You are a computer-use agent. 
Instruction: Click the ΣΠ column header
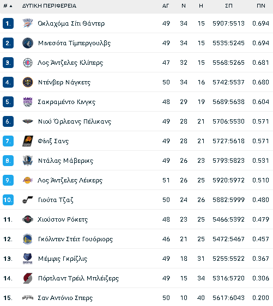229,6
